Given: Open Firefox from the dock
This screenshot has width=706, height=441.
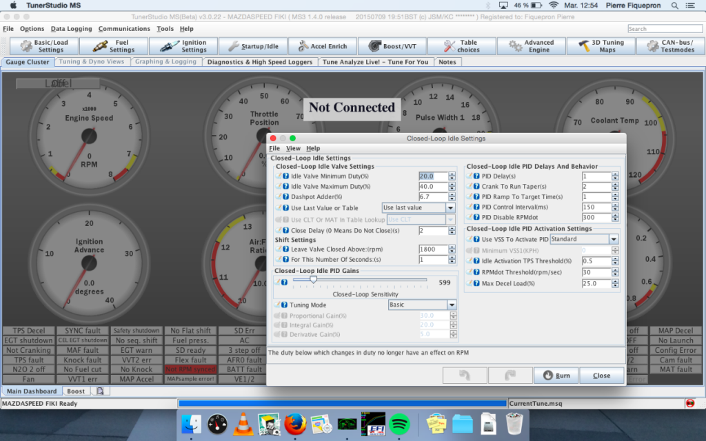Looking at the screenshot, I should tap(295, 424).
